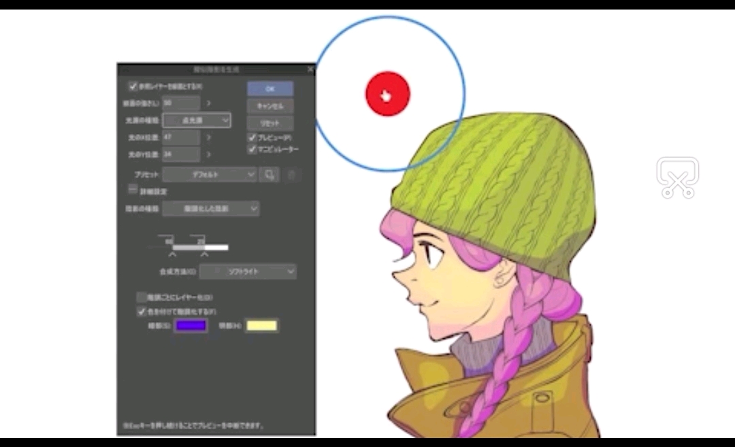Viewport: 735px width, 447px height.
Task: Click the right handle under the gradation bar
Action: tap(204, 254)
